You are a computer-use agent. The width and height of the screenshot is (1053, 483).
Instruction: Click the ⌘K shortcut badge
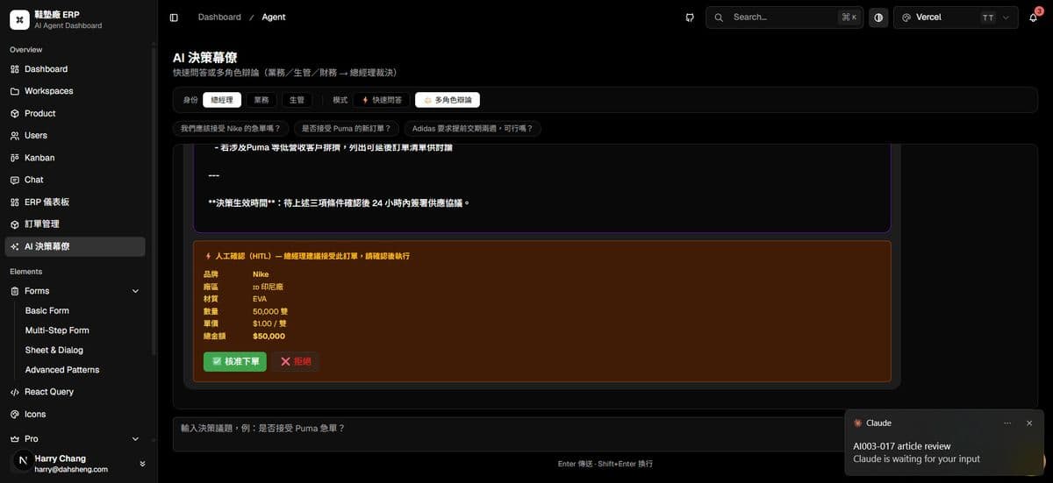coord(849,18)
